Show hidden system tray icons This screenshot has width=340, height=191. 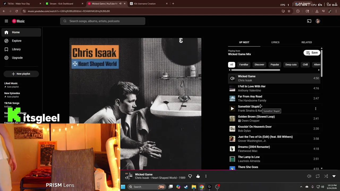[x=301, y=187]
